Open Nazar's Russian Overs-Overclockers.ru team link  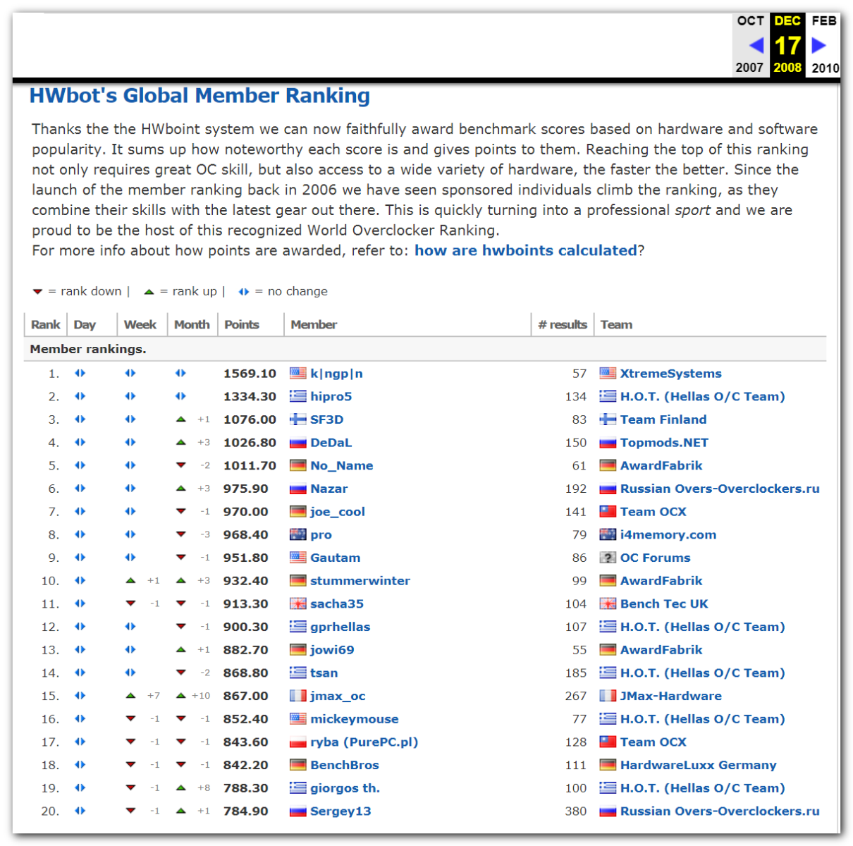[720, 489]
